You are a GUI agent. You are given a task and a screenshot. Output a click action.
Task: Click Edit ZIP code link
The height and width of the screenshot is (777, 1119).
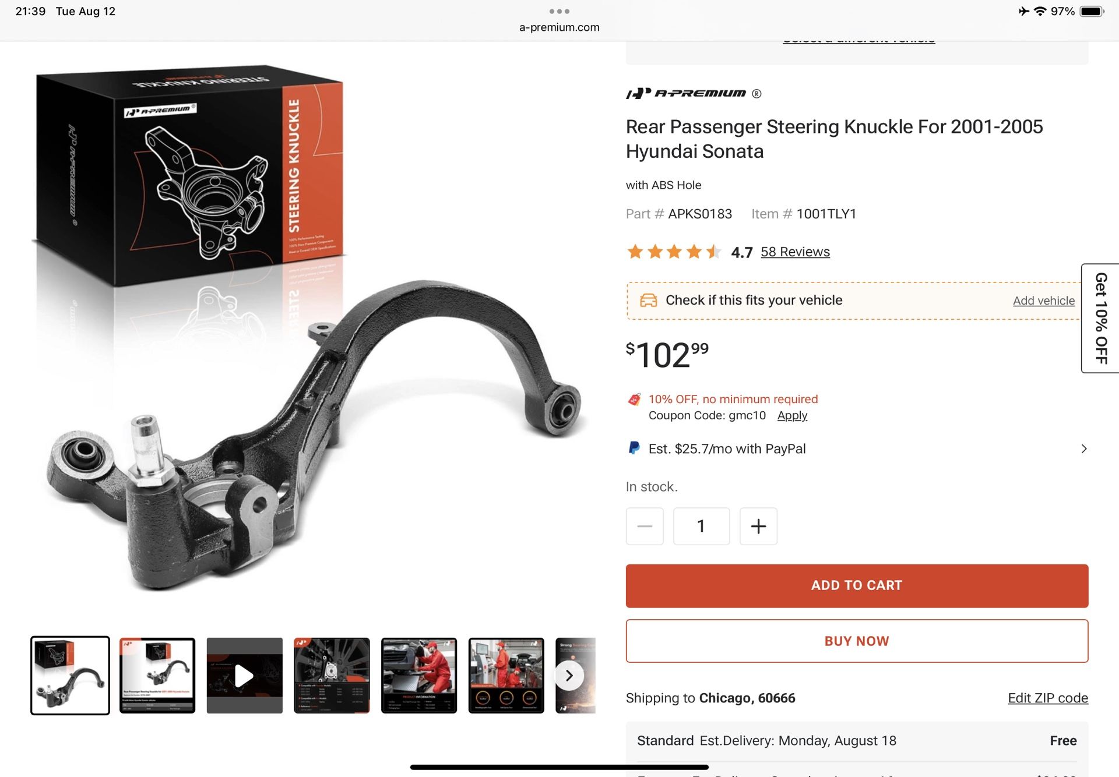pyautogui.click(x=1048, y=698)
